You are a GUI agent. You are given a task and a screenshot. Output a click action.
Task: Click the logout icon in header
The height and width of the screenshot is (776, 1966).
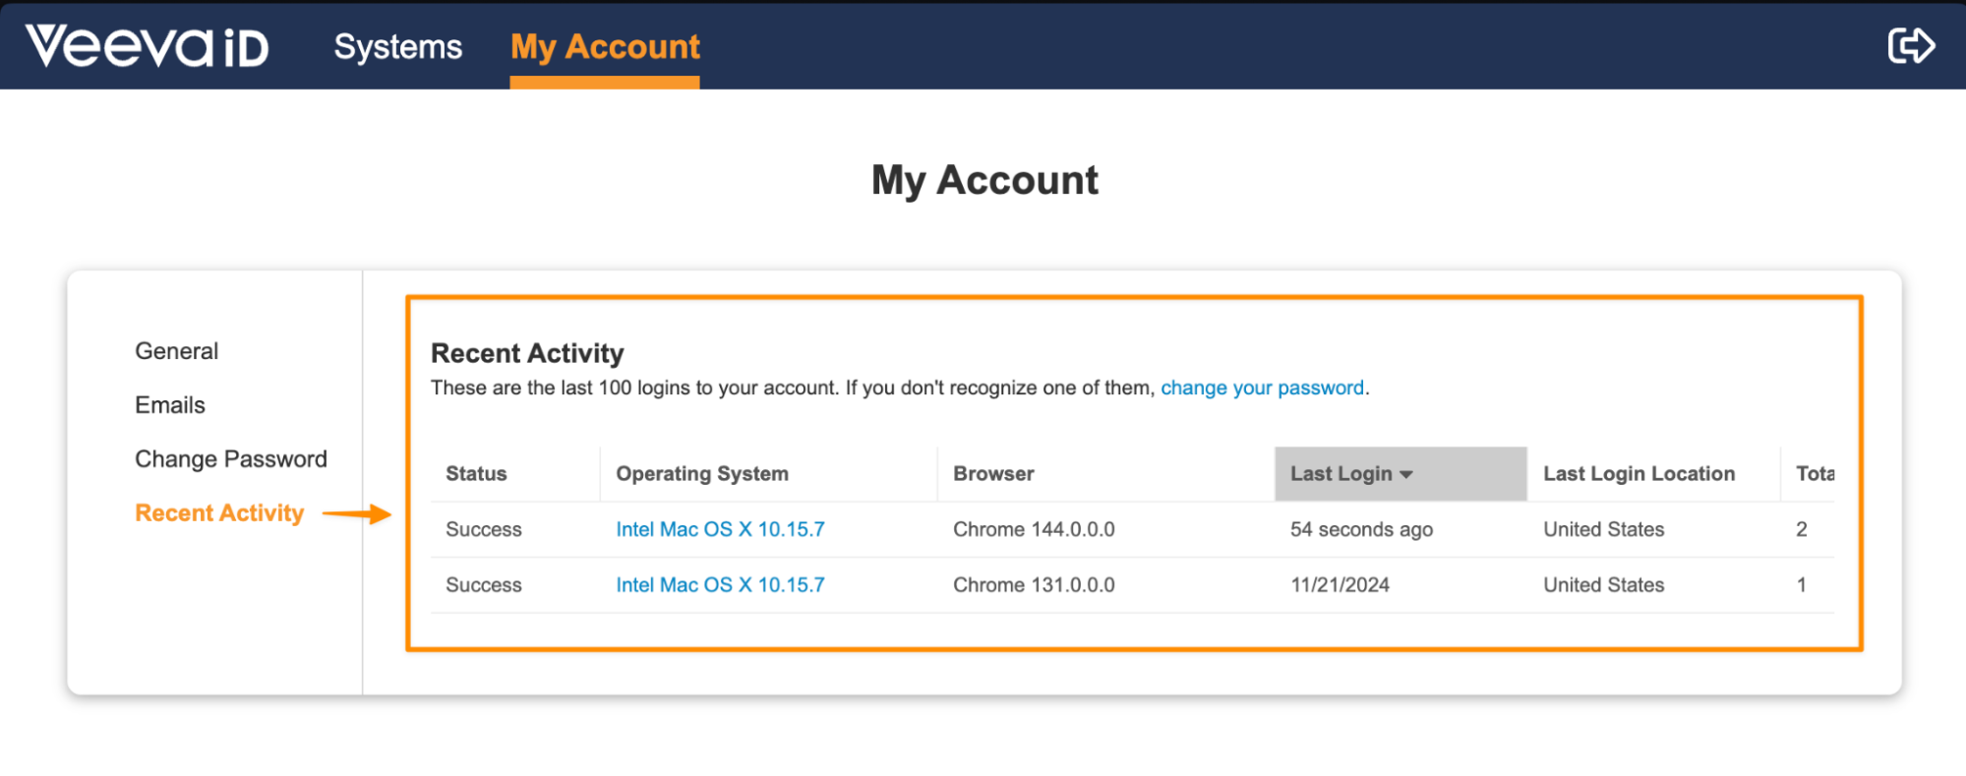(x=1910, y=45)
